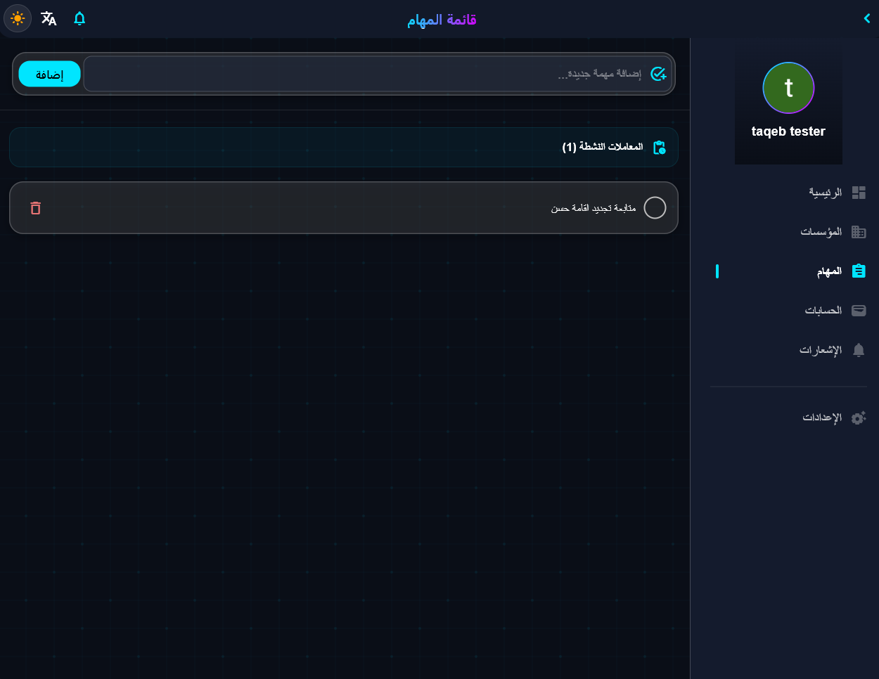The height and width of the screenshot is (679, 879).
Task: Click the add-task check icon in input
Action: pos(658,74)
